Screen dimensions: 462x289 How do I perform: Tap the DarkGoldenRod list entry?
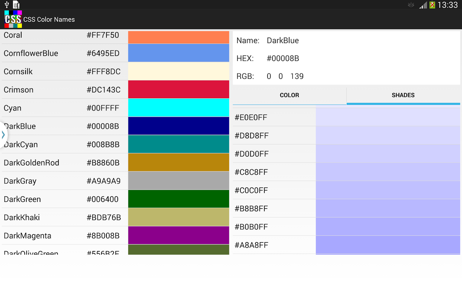coord(64,163)
